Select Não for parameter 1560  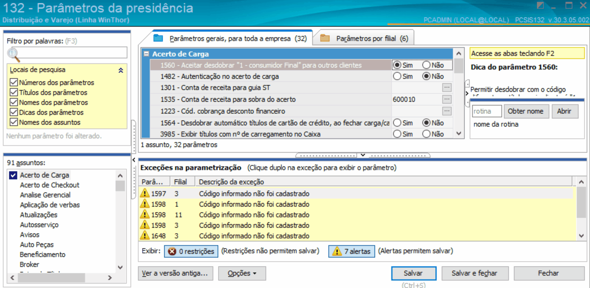pos(426,65)
